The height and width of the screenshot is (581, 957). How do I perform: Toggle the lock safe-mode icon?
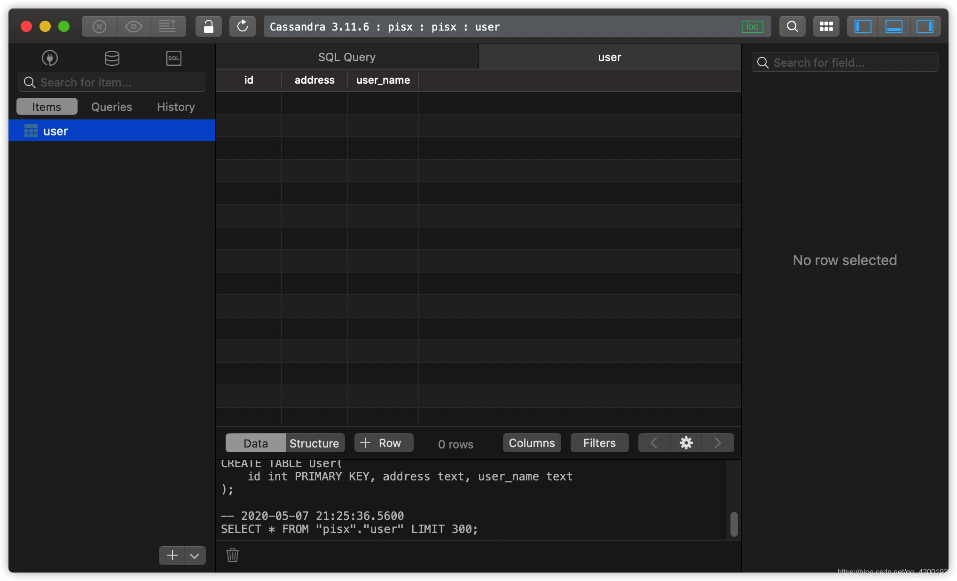[x=209, y=26]
